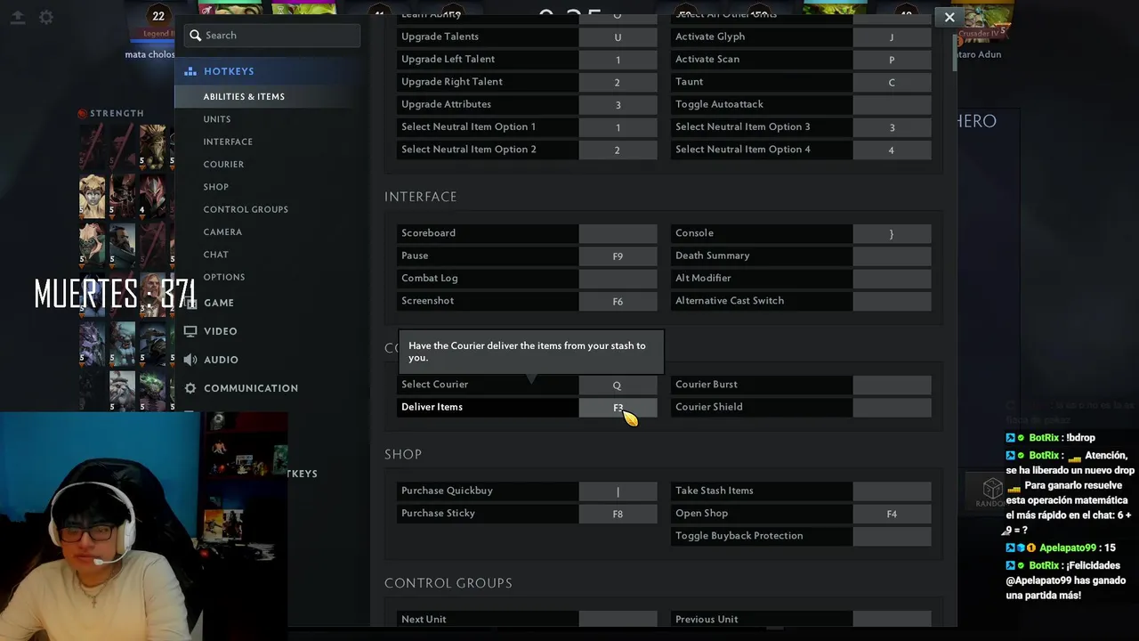This screenshot has width=1139, height=641.
Task: Click the Video monitor icon
Action: [190, 331]
